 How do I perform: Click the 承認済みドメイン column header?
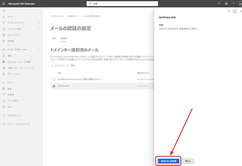click(x=143, y=73)
